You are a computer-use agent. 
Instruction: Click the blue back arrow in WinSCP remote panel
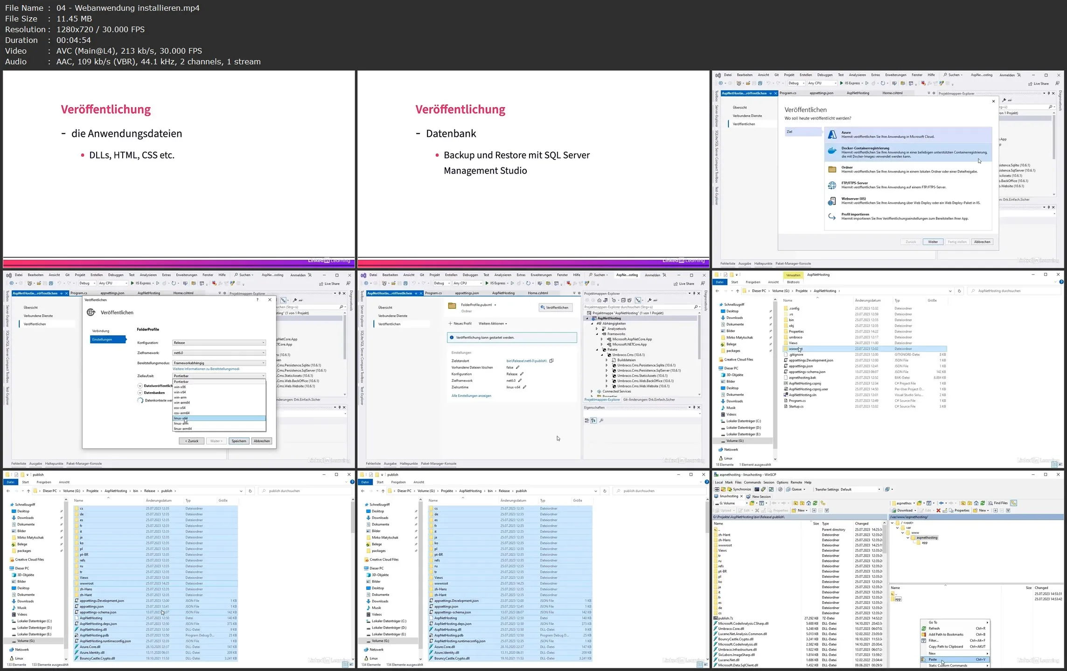point(941,503)
